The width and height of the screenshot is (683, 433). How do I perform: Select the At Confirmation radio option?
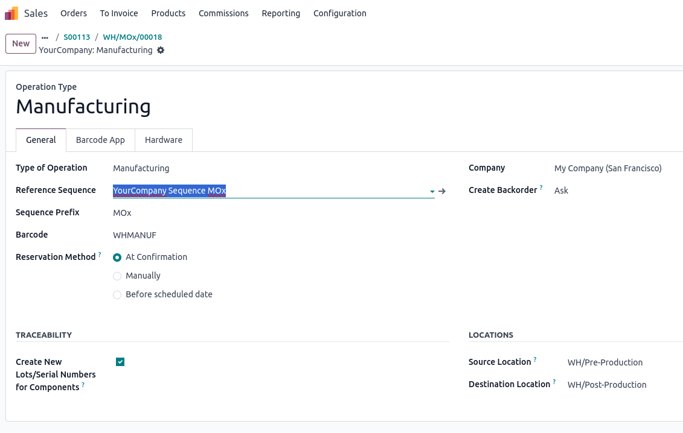point(117,258)
